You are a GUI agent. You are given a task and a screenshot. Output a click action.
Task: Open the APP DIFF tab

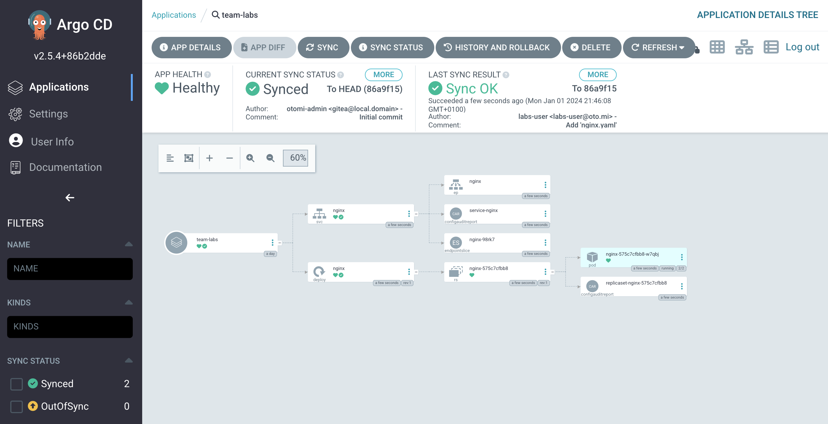[265, 48]
